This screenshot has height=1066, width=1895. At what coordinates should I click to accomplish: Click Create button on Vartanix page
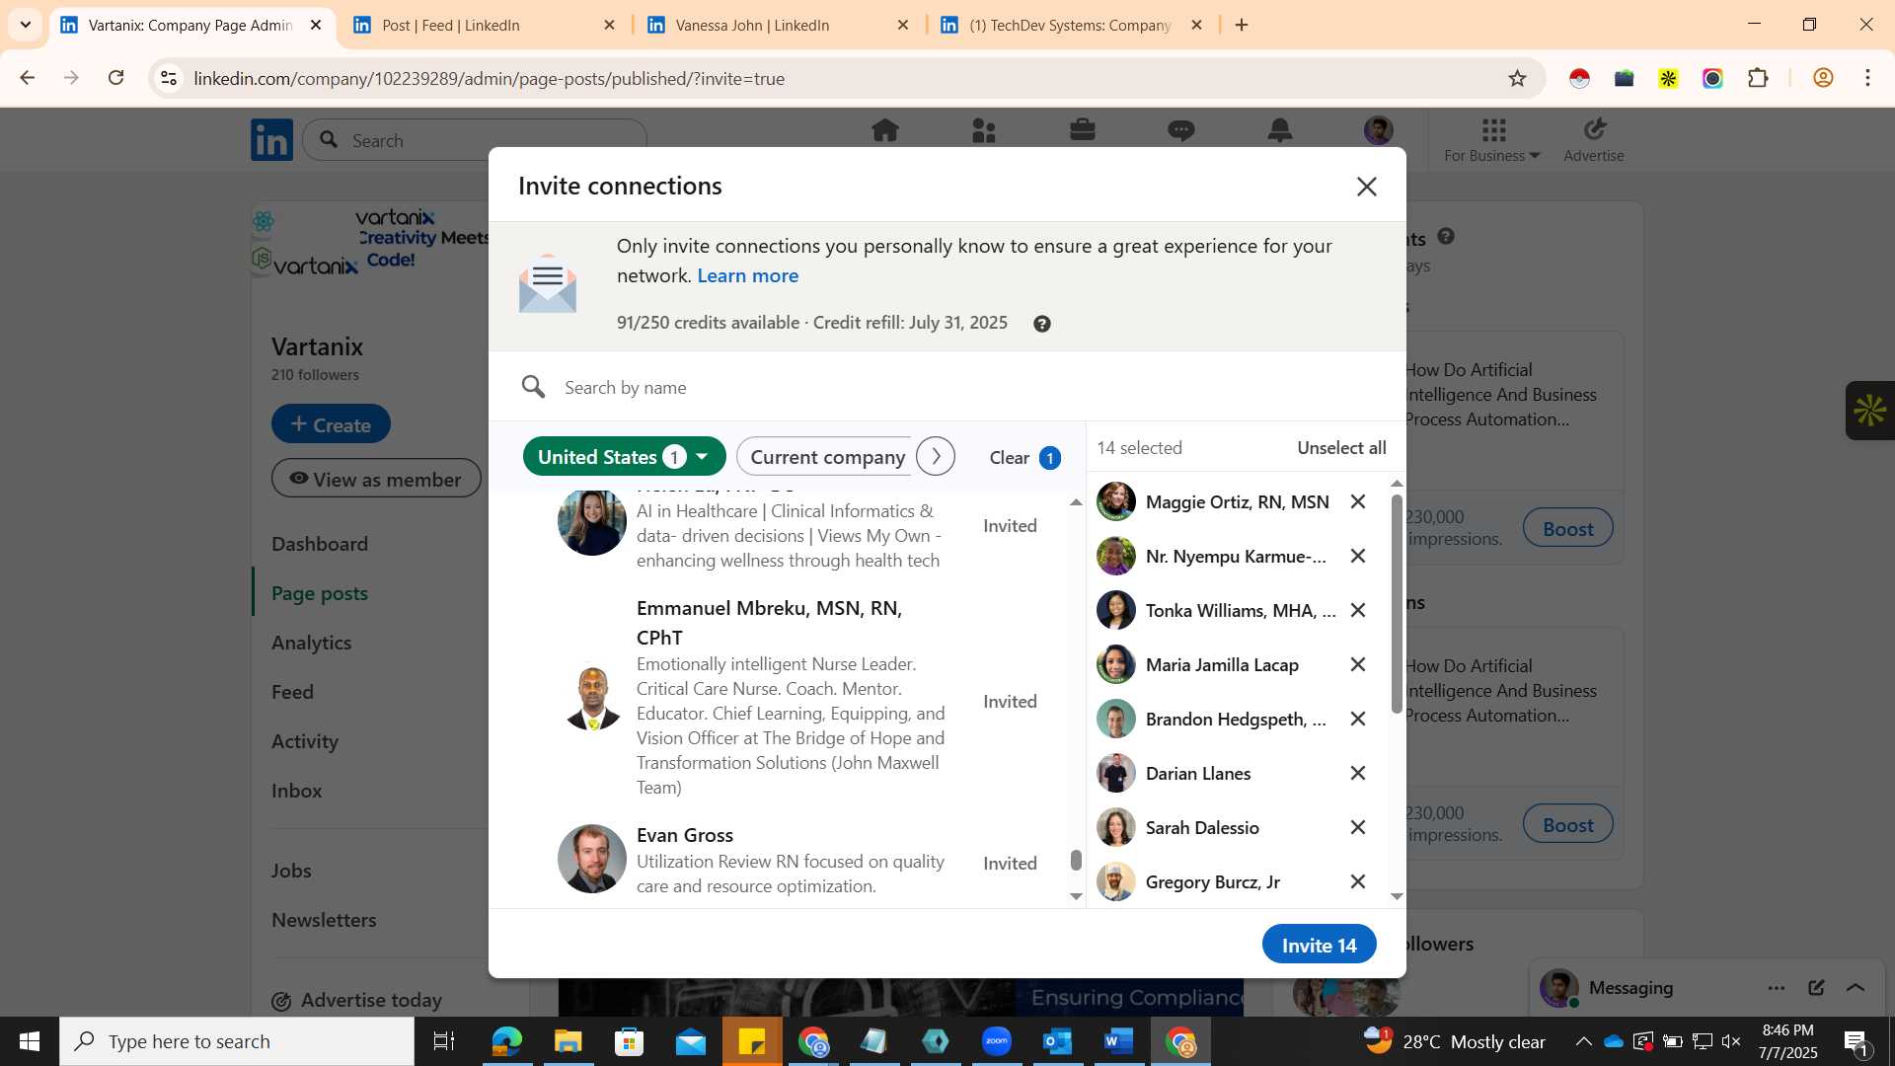coord(331,424)
